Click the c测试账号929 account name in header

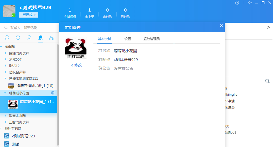tap(36, 7)
